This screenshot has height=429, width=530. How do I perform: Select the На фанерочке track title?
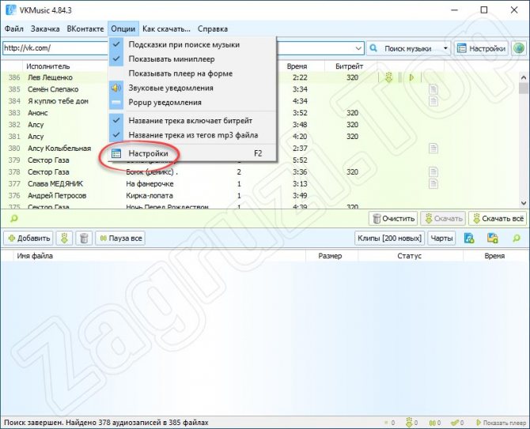coord(150,183)
